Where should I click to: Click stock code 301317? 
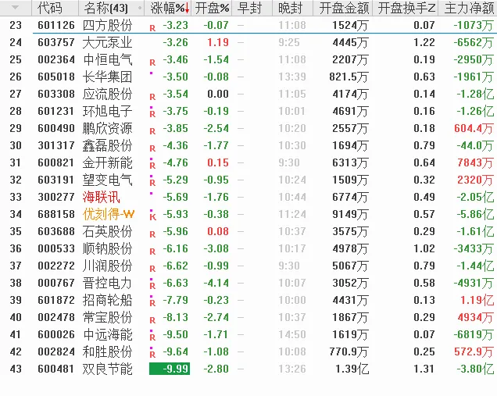coord(56,145)
